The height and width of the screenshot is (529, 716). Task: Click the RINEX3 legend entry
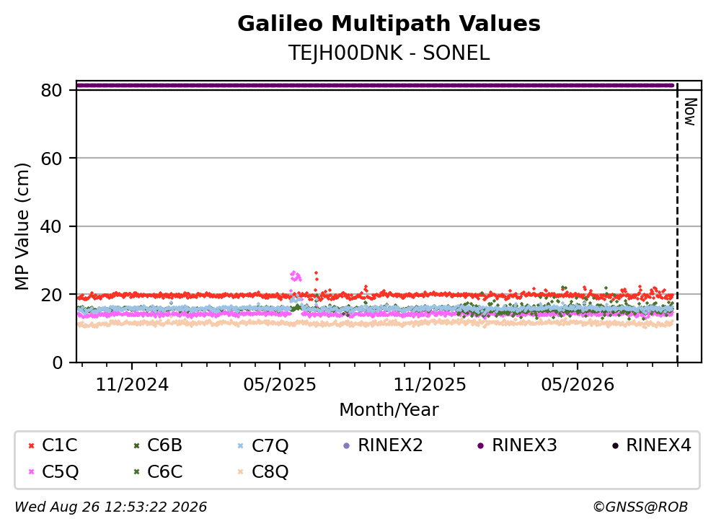point(517,445)
